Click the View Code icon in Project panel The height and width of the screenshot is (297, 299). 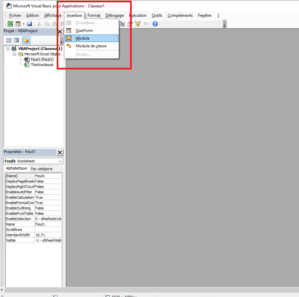(9, 40)
